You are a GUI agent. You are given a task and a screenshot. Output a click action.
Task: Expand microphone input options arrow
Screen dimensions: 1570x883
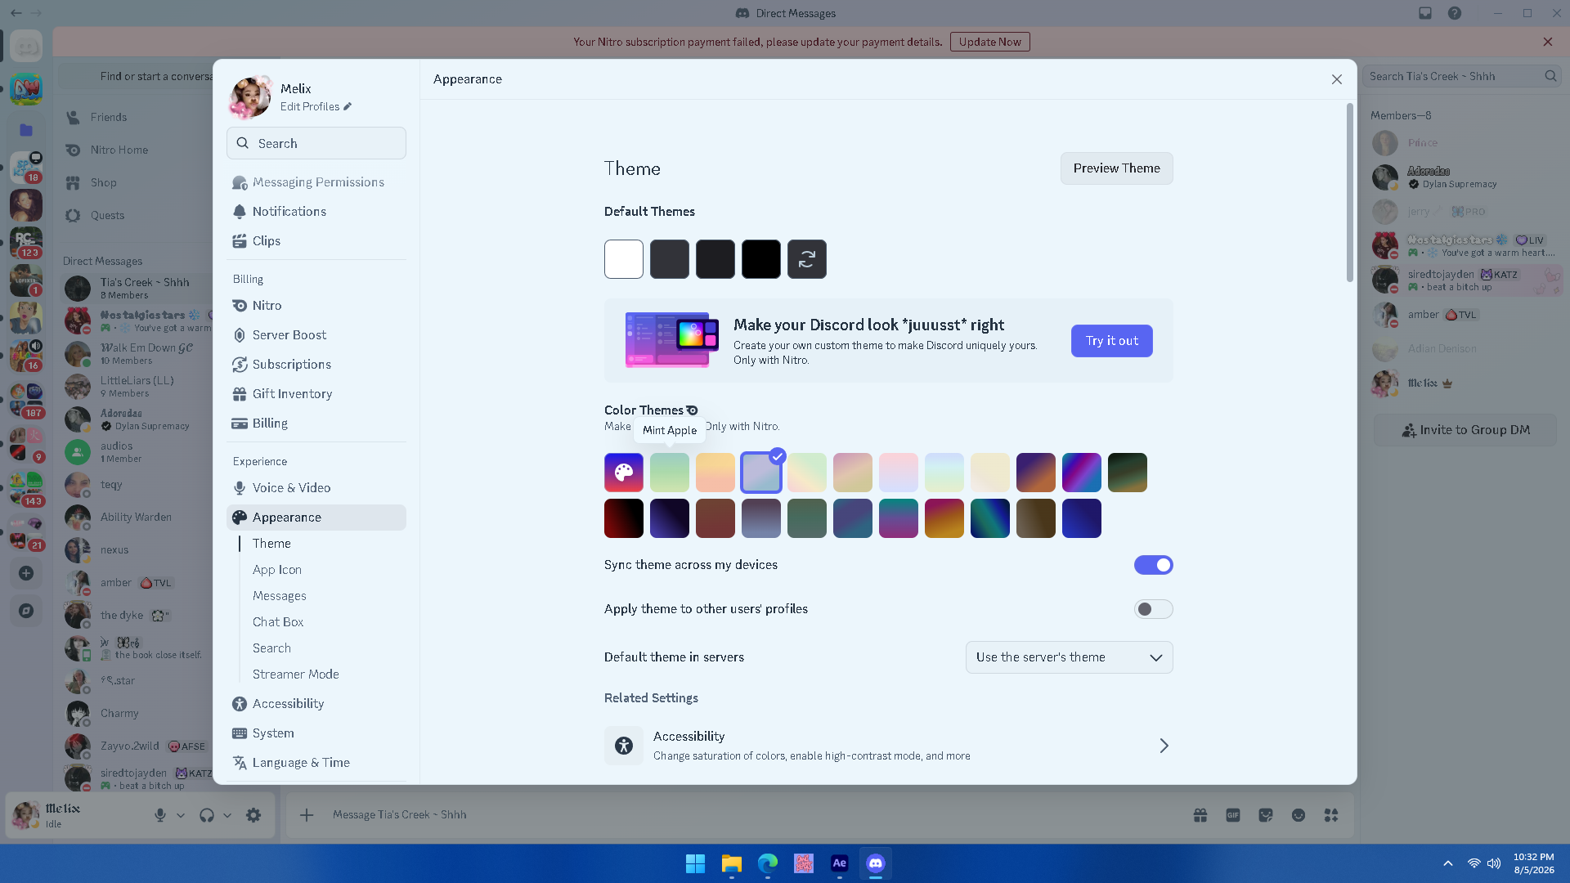(181, 815)
